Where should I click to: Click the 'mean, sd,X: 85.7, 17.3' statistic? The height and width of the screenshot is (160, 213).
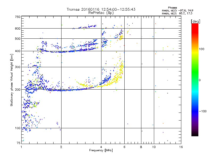click(177, 14)
